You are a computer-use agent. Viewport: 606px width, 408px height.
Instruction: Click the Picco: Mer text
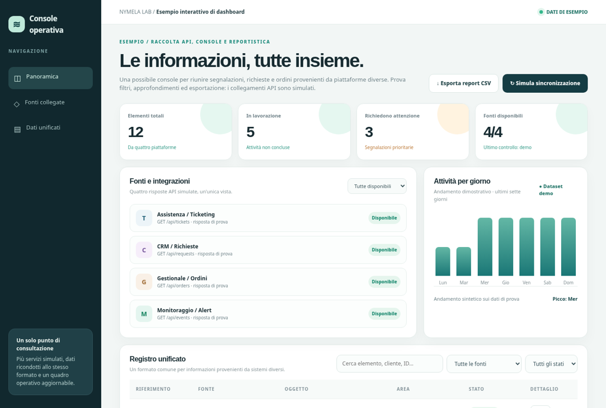point(565,299)
